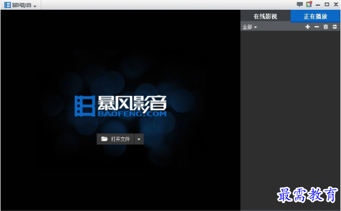
Task: Expand the arrow beside 打开文件
Action: (x=139, y=139)
